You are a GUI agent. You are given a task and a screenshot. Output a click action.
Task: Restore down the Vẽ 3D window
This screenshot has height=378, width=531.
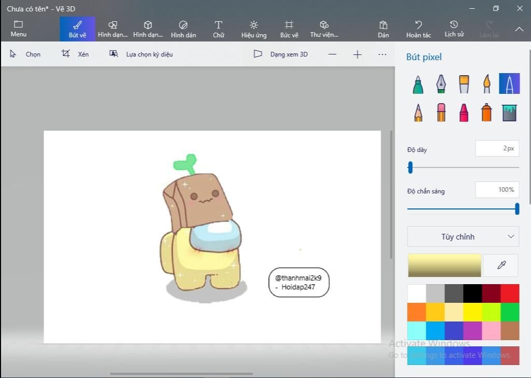click(x=496, y=8)
